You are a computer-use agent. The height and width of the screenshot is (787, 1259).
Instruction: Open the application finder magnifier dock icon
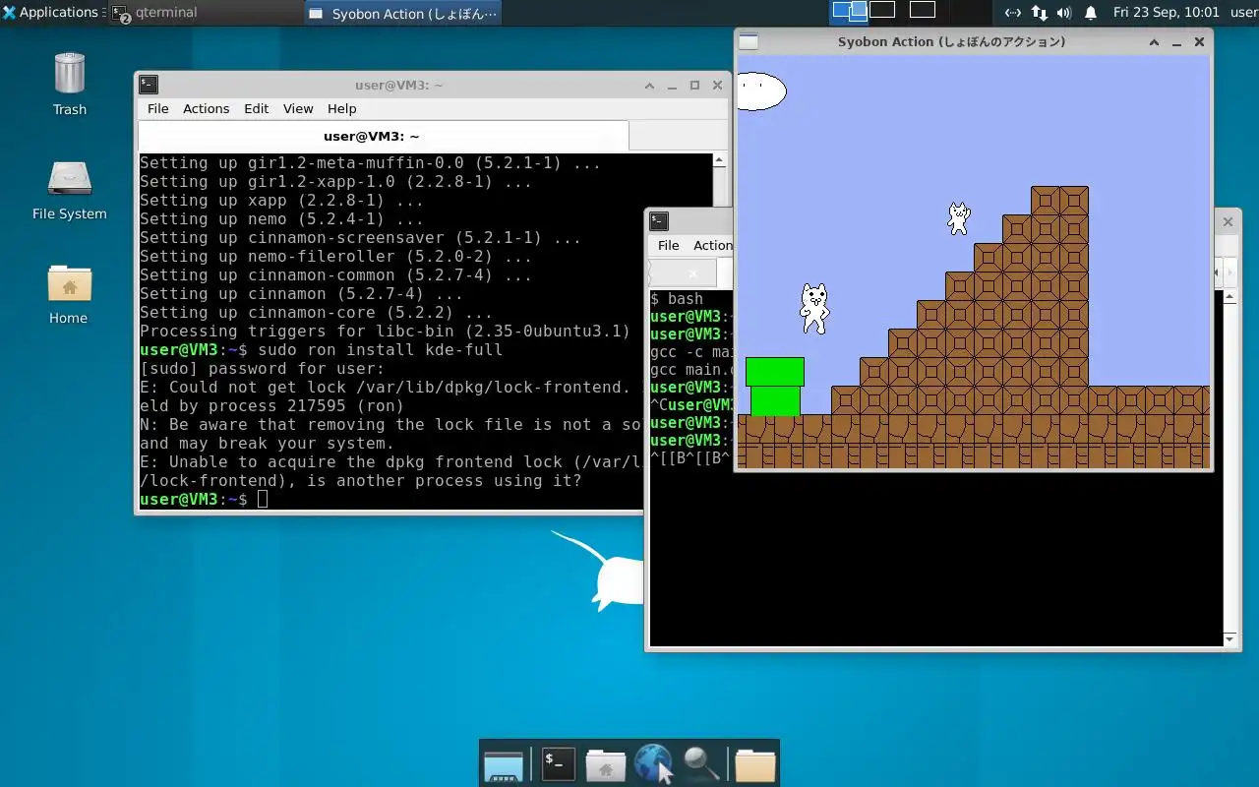coord(701,764)
